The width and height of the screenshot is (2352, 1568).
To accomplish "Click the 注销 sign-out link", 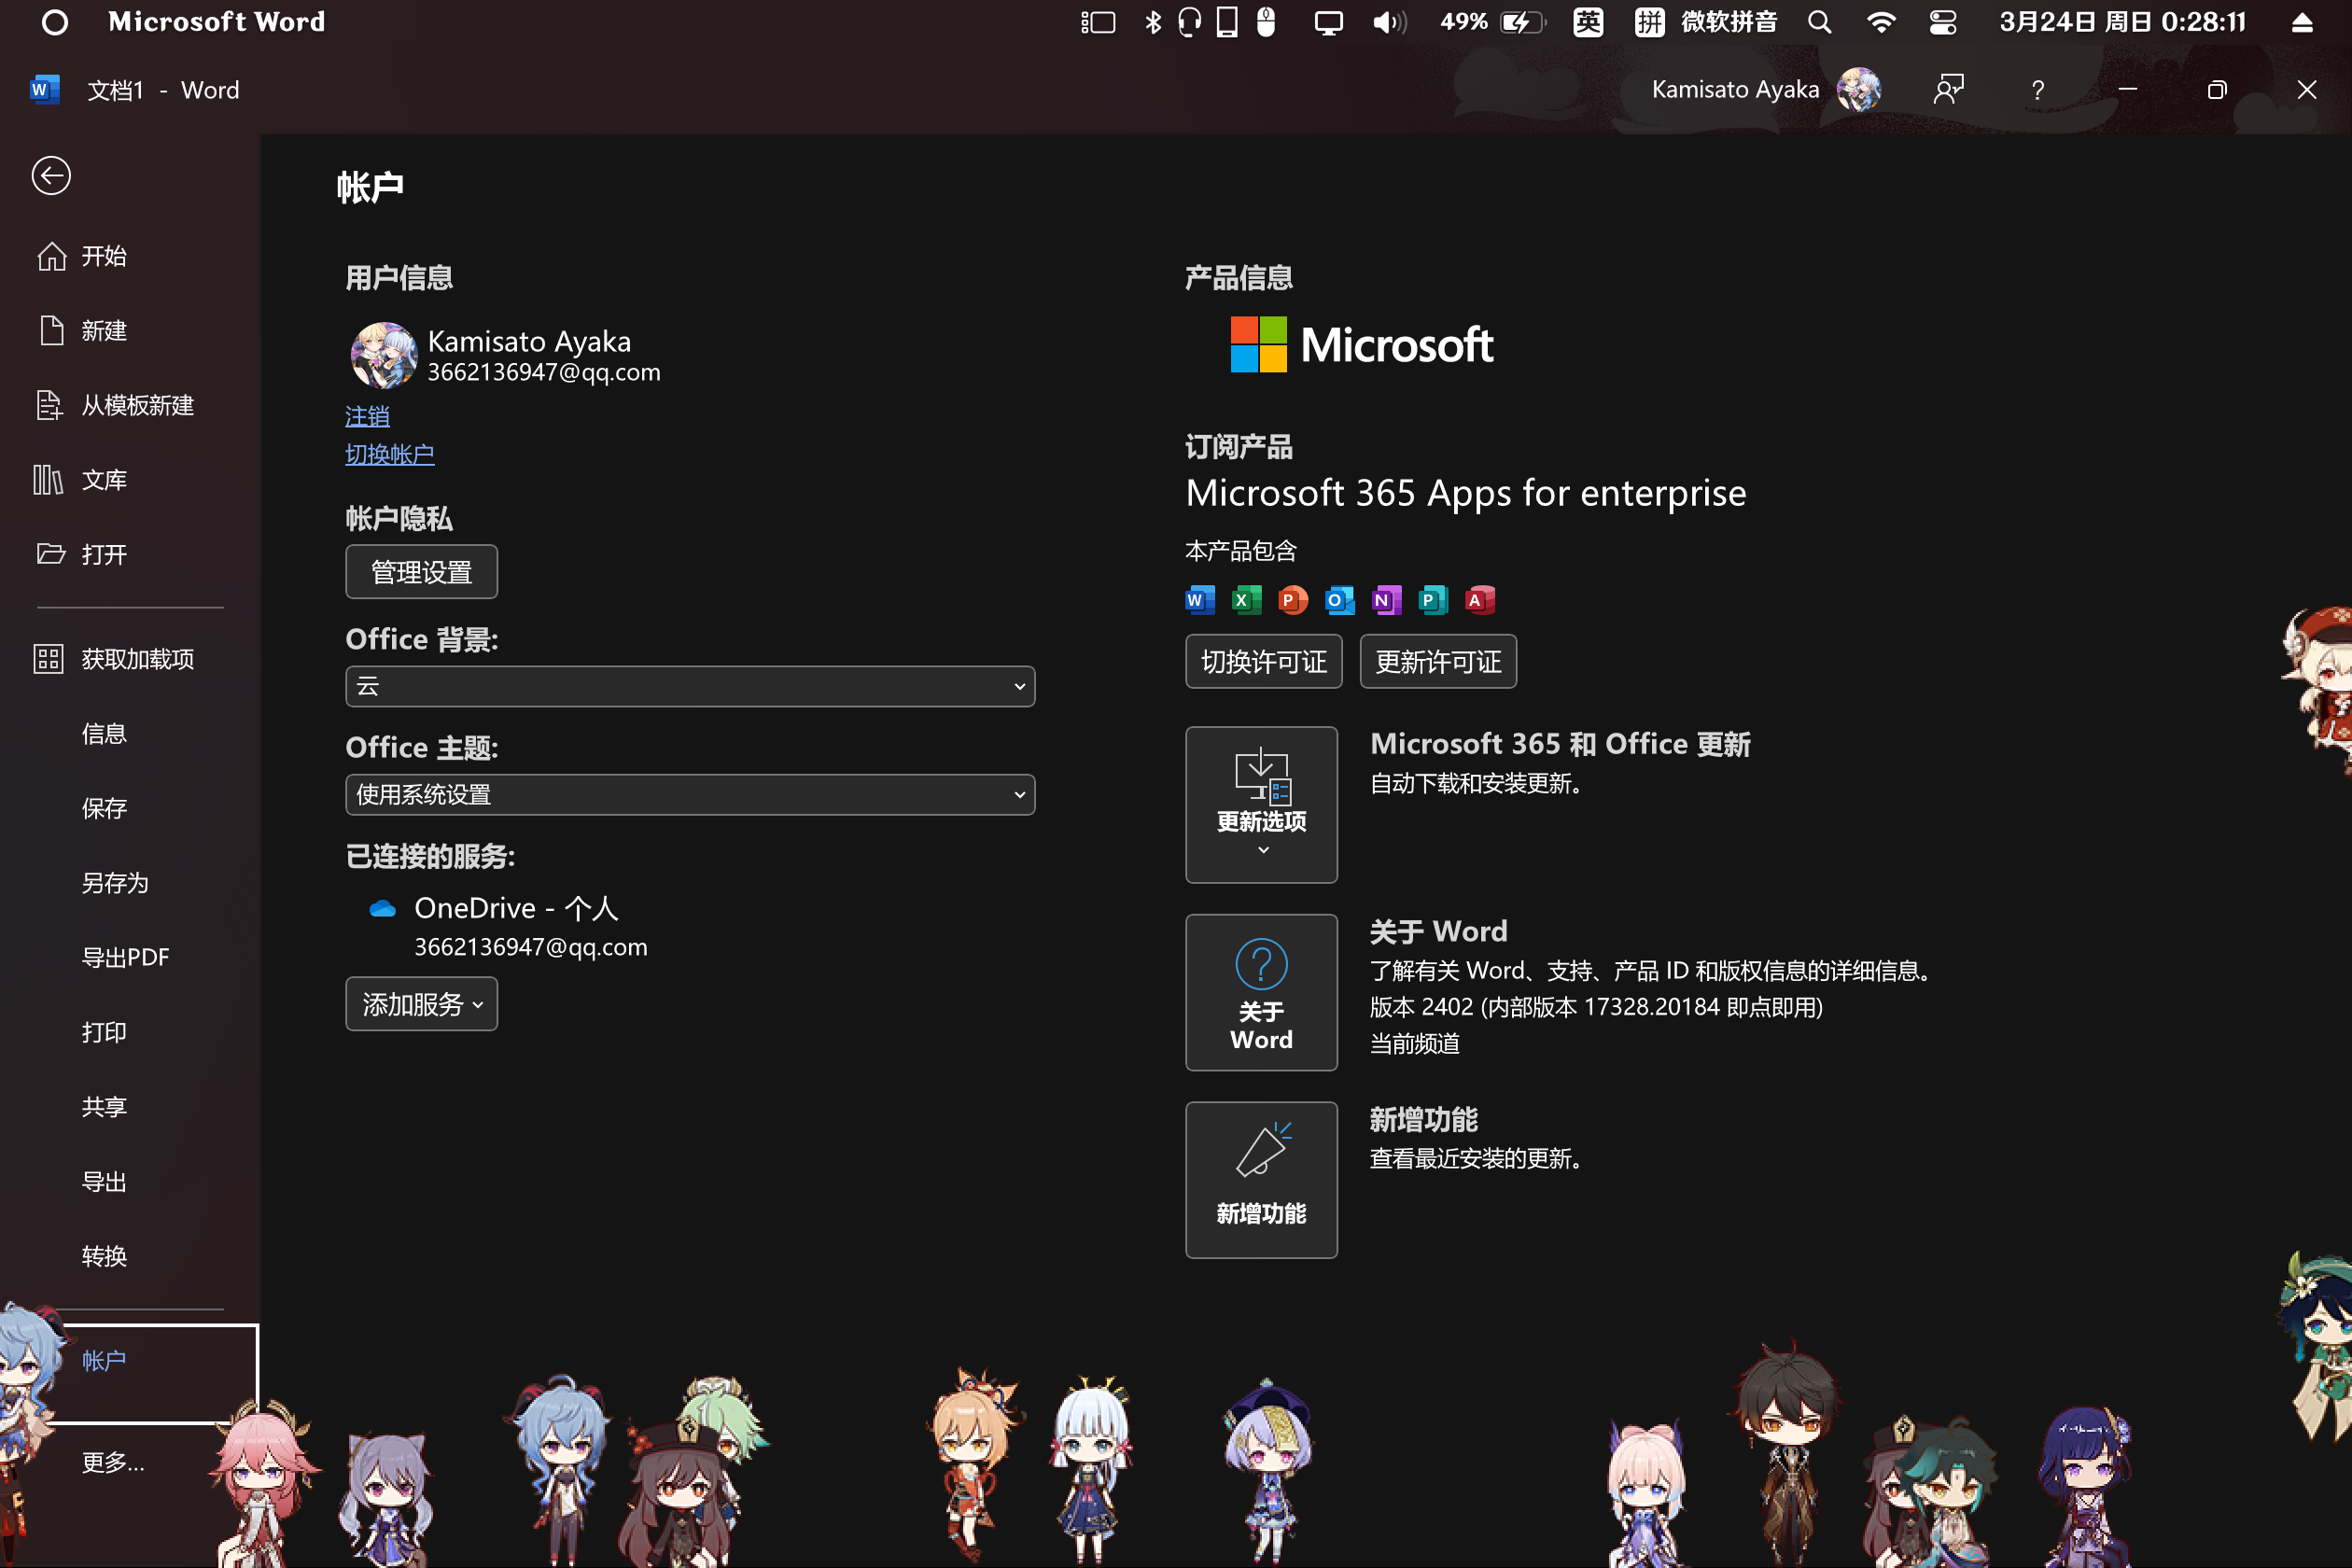I will click(x=367, y=416).
